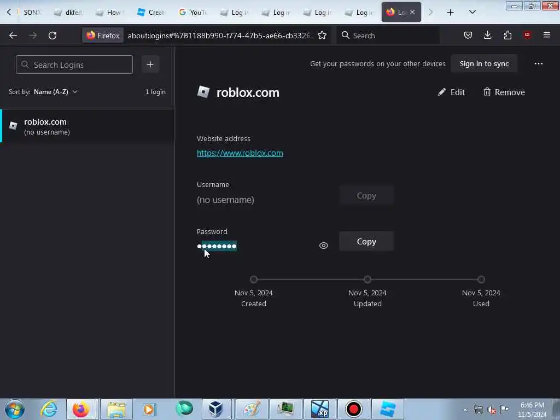Screen dimensions: 560x420
Task: Open the VirtualBox cube taskbar icon
Action: (x=215, y=409)
